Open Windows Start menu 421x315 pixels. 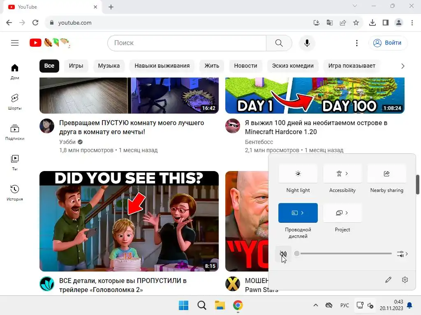point(184,305)
